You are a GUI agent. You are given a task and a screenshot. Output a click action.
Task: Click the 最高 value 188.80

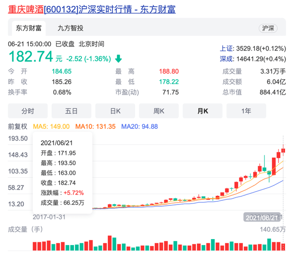[169, 71]
